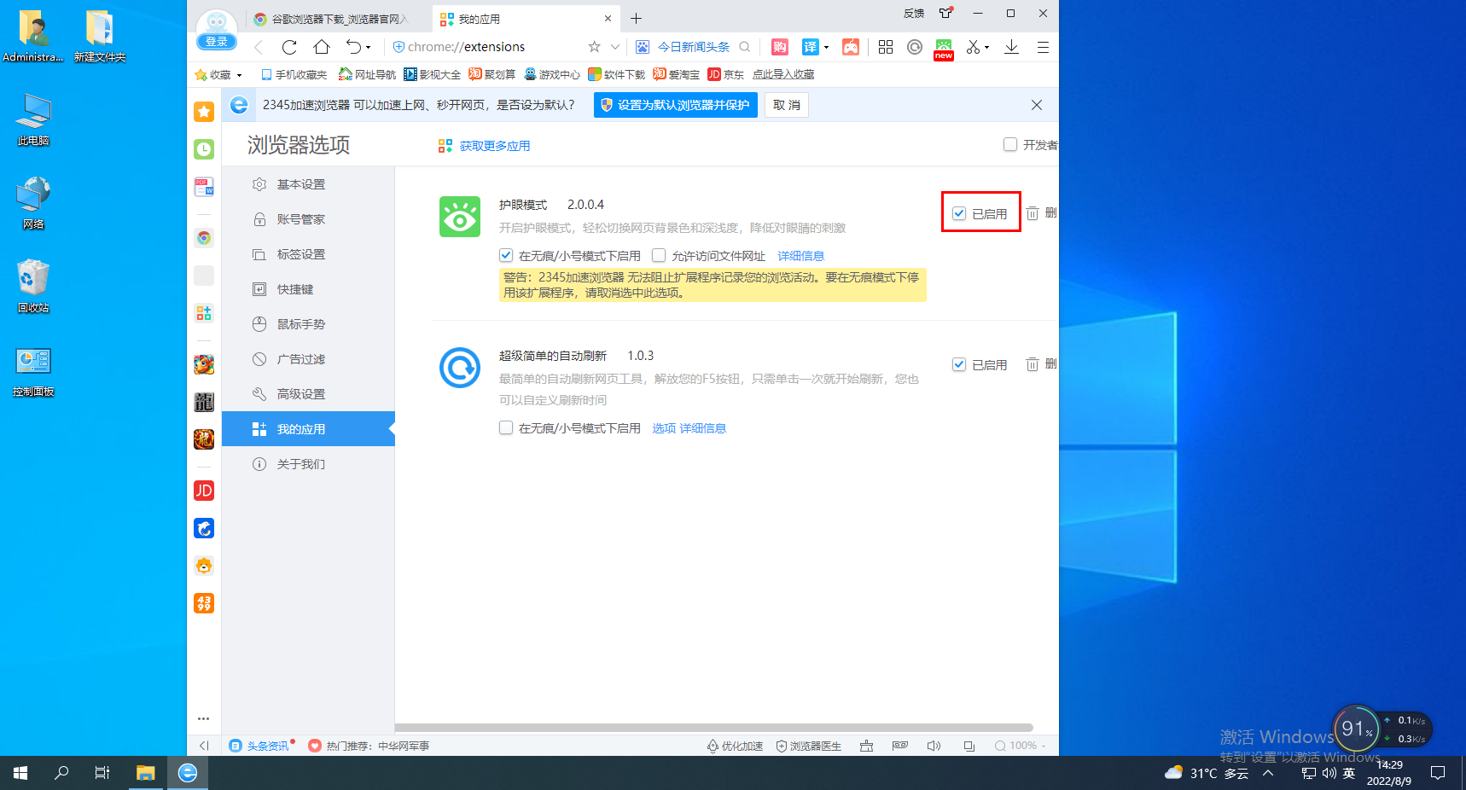Bookmark page with the star icon

[594, 47]
